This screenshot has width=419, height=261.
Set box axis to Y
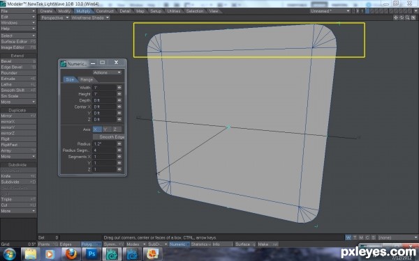point(106,129)
